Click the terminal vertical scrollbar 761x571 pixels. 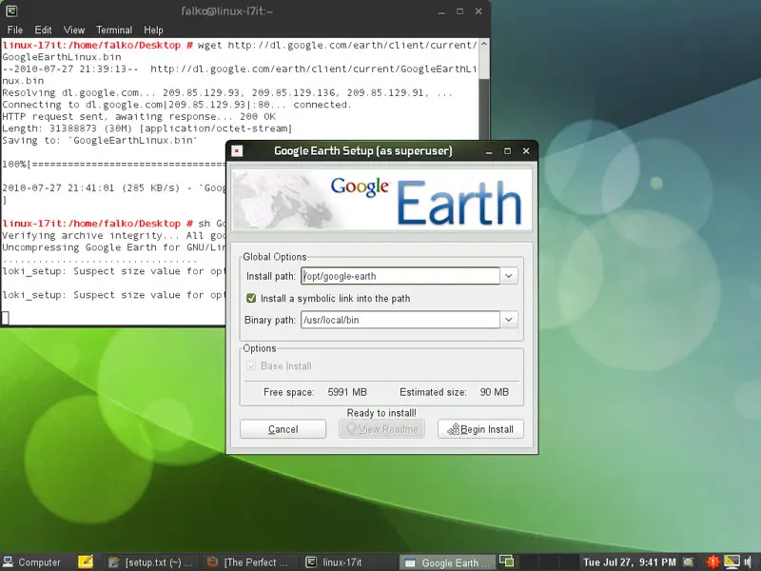click(483, 89)
